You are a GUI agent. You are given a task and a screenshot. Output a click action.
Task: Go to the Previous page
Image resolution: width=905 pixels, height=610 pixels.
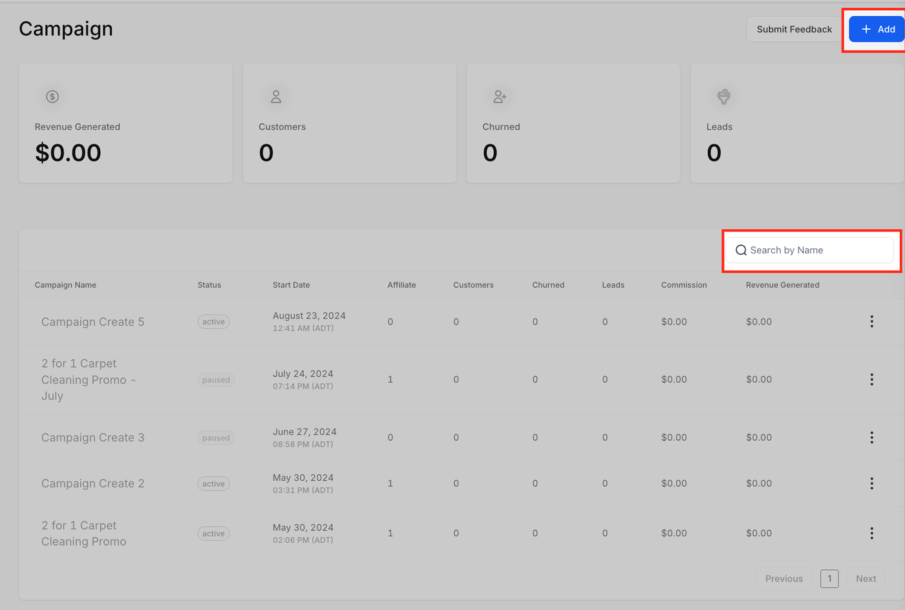click(x=783, y=579)
